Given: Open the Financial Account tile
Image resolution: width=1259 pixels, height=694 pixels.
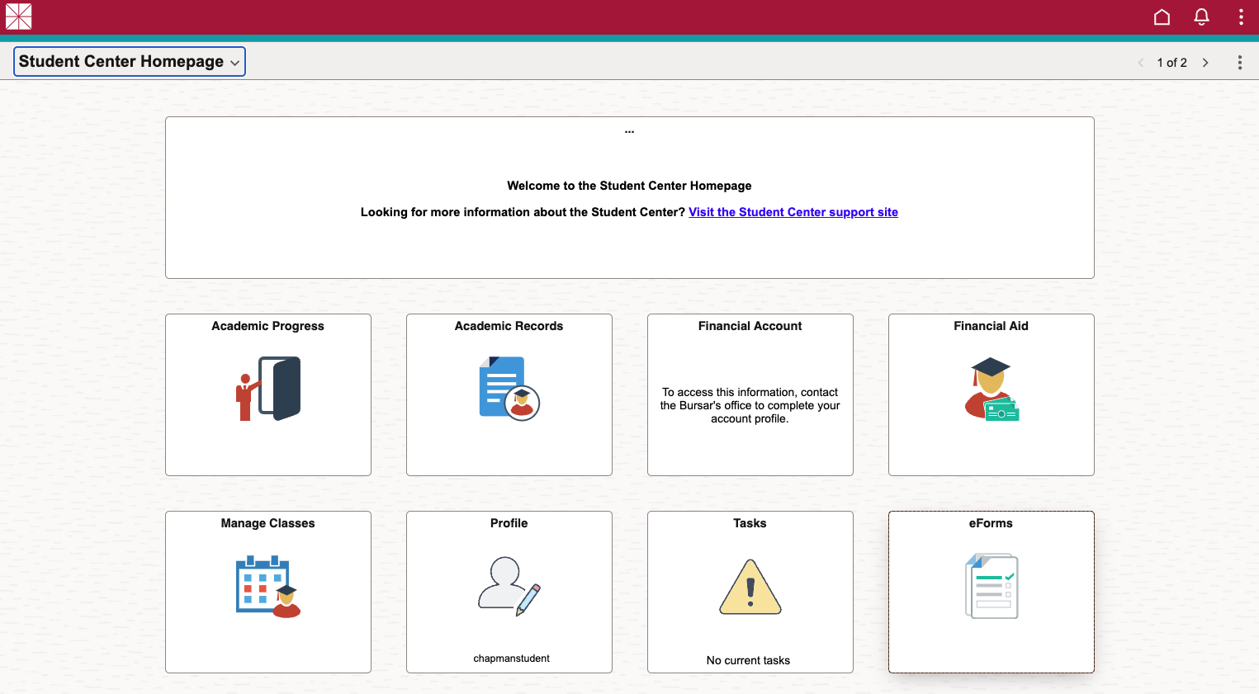Looking at the screenshot, I should (750, 394).
